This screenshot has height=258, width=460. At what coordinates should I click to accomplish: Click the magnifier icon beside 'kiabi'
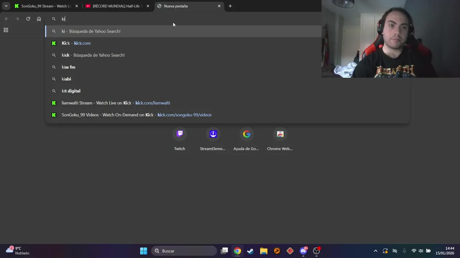(54, 79)
